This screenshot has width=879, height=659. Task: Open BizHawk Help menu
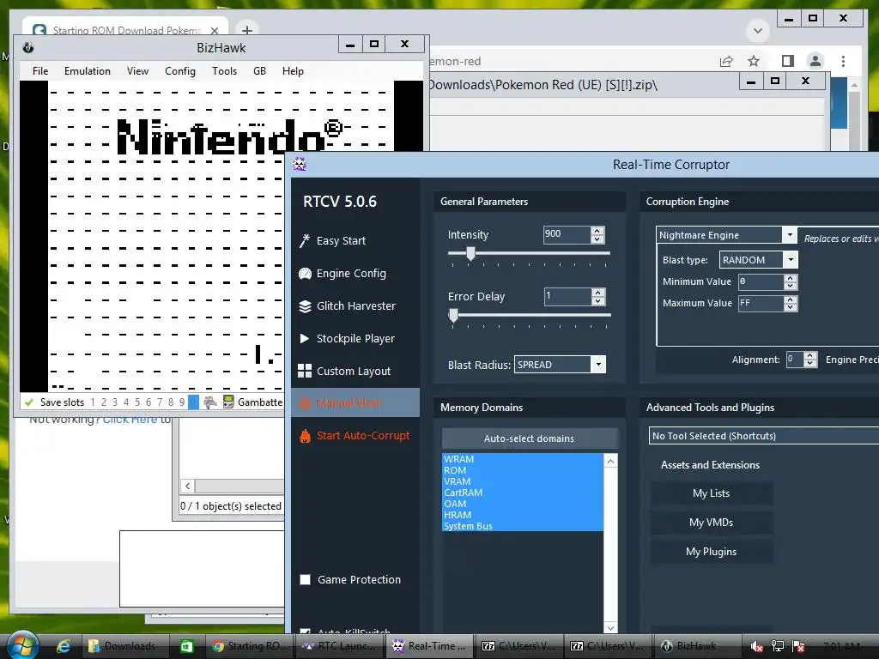point(293,71)
